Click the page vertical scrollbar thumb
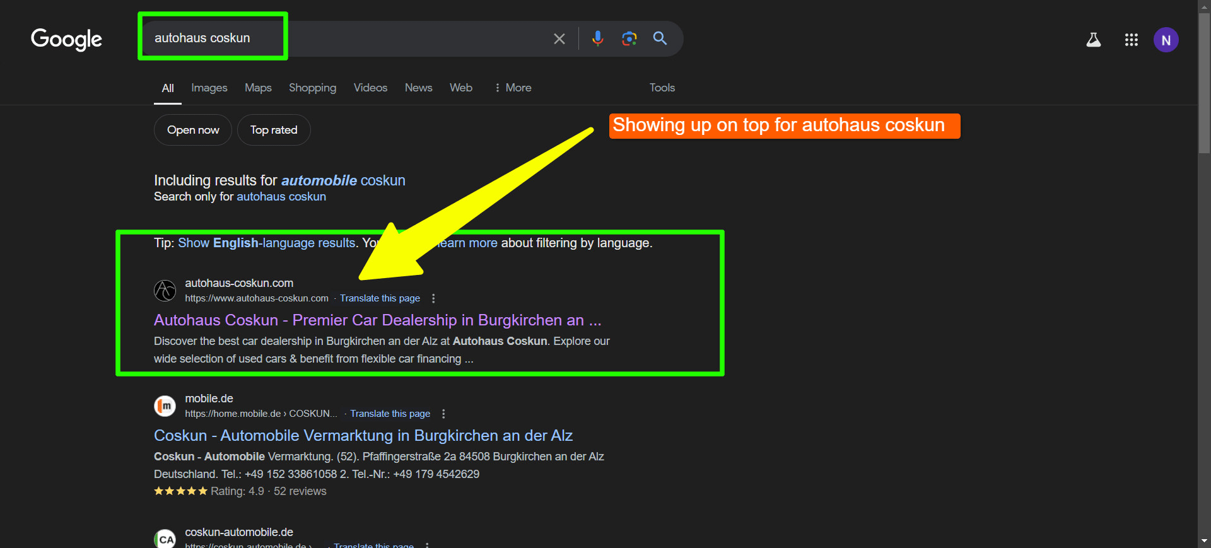The width and height of the screenshot is (1211, 548). 1204,82
